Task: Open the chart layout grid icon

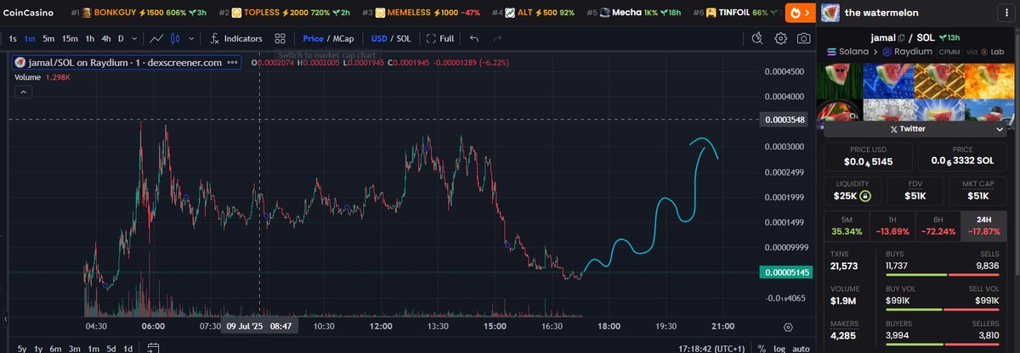Action: [280, 38]
